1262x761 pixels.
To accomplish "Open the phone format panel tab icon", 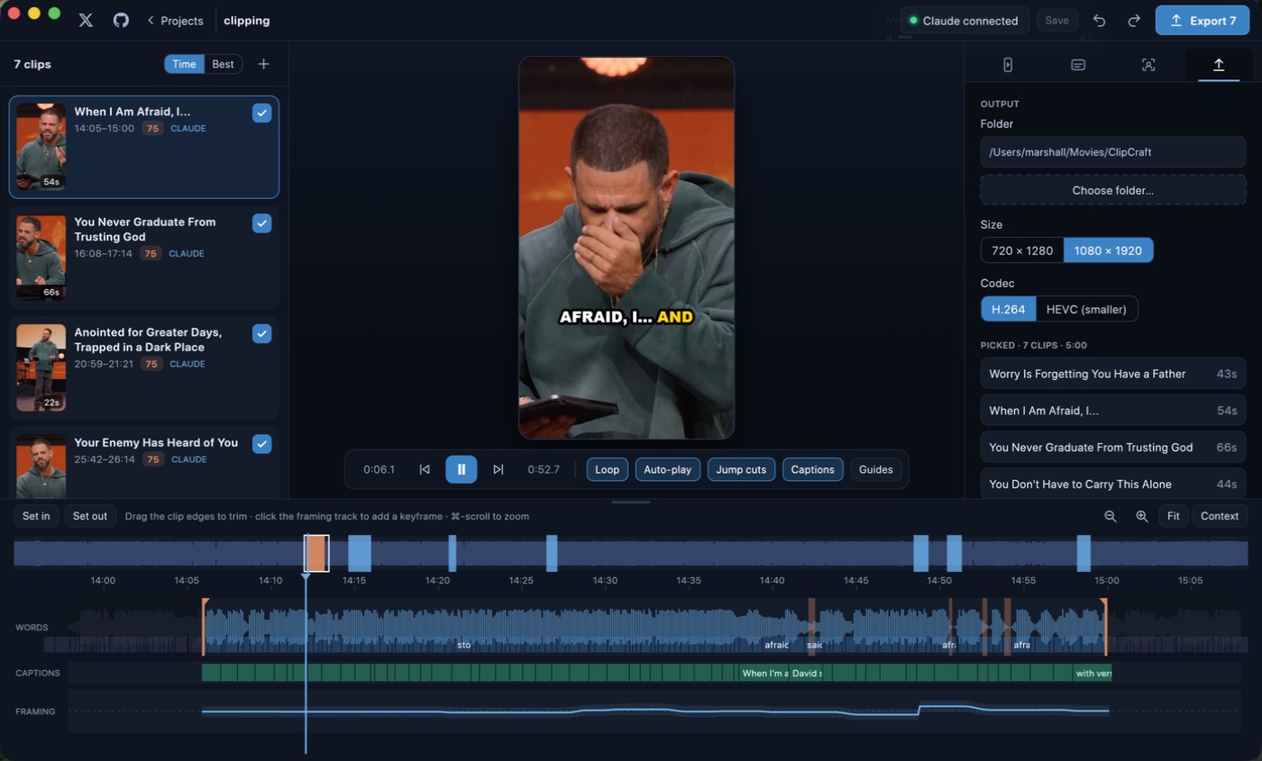I will 1008,65.
